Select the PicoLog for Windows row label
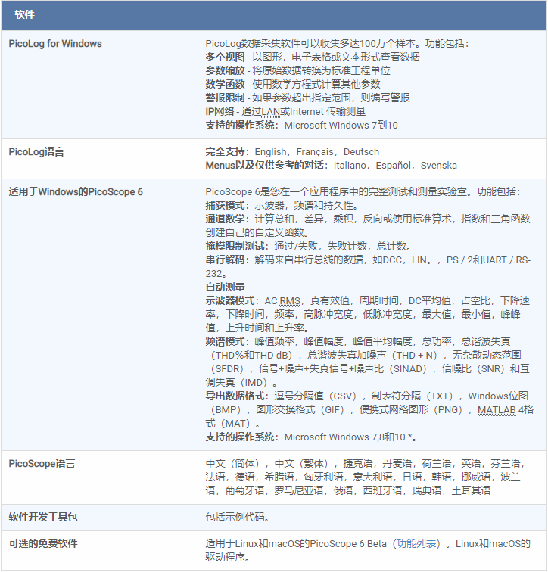Screen dimensions: 548x572 coord(54,43)
